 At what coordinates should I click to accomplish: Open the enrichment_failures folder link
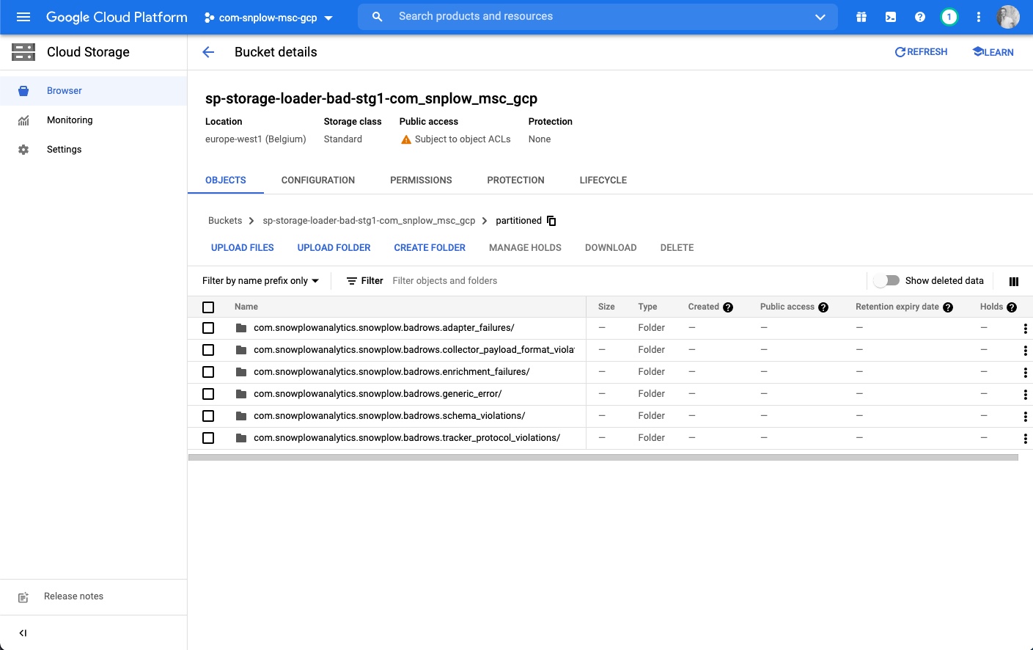point(391,372)
